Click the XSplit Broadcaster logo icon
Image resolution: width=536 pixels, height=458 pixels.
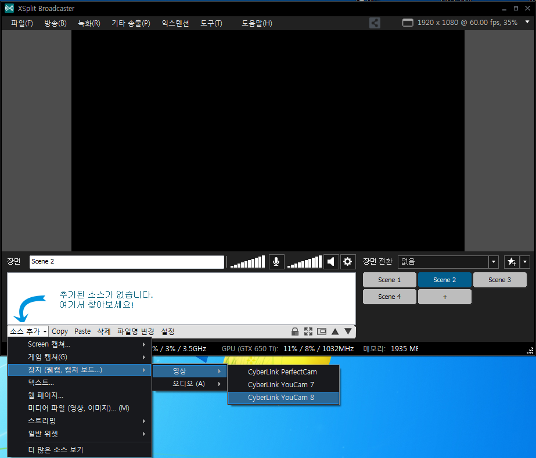pos(9,8)
